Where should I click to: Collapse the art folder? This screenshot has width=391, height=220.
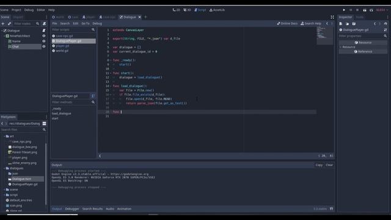[4, 136]
